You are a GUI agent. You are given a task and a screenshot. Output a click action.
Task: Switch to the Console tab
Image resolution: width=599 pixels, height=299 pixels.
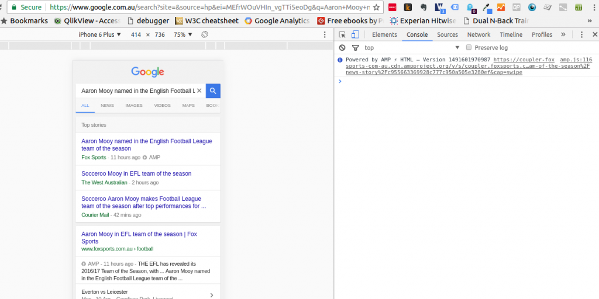[417, 34]
